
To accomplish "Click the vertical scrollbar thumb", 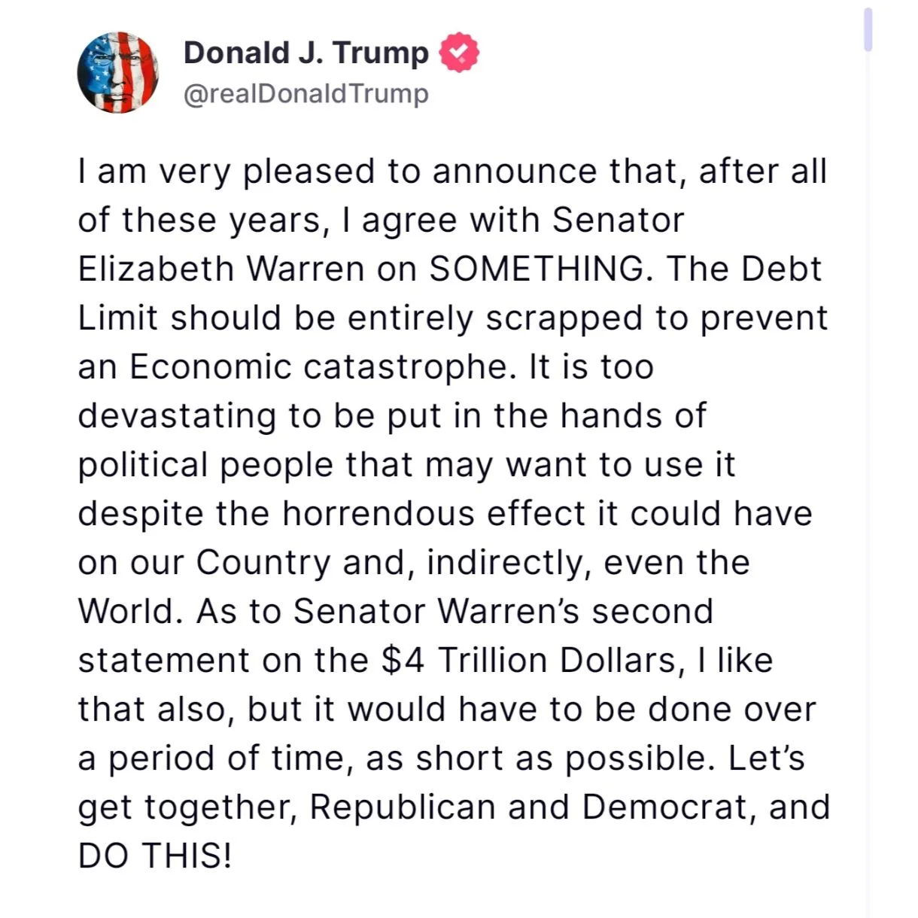I will click(868, 30).
